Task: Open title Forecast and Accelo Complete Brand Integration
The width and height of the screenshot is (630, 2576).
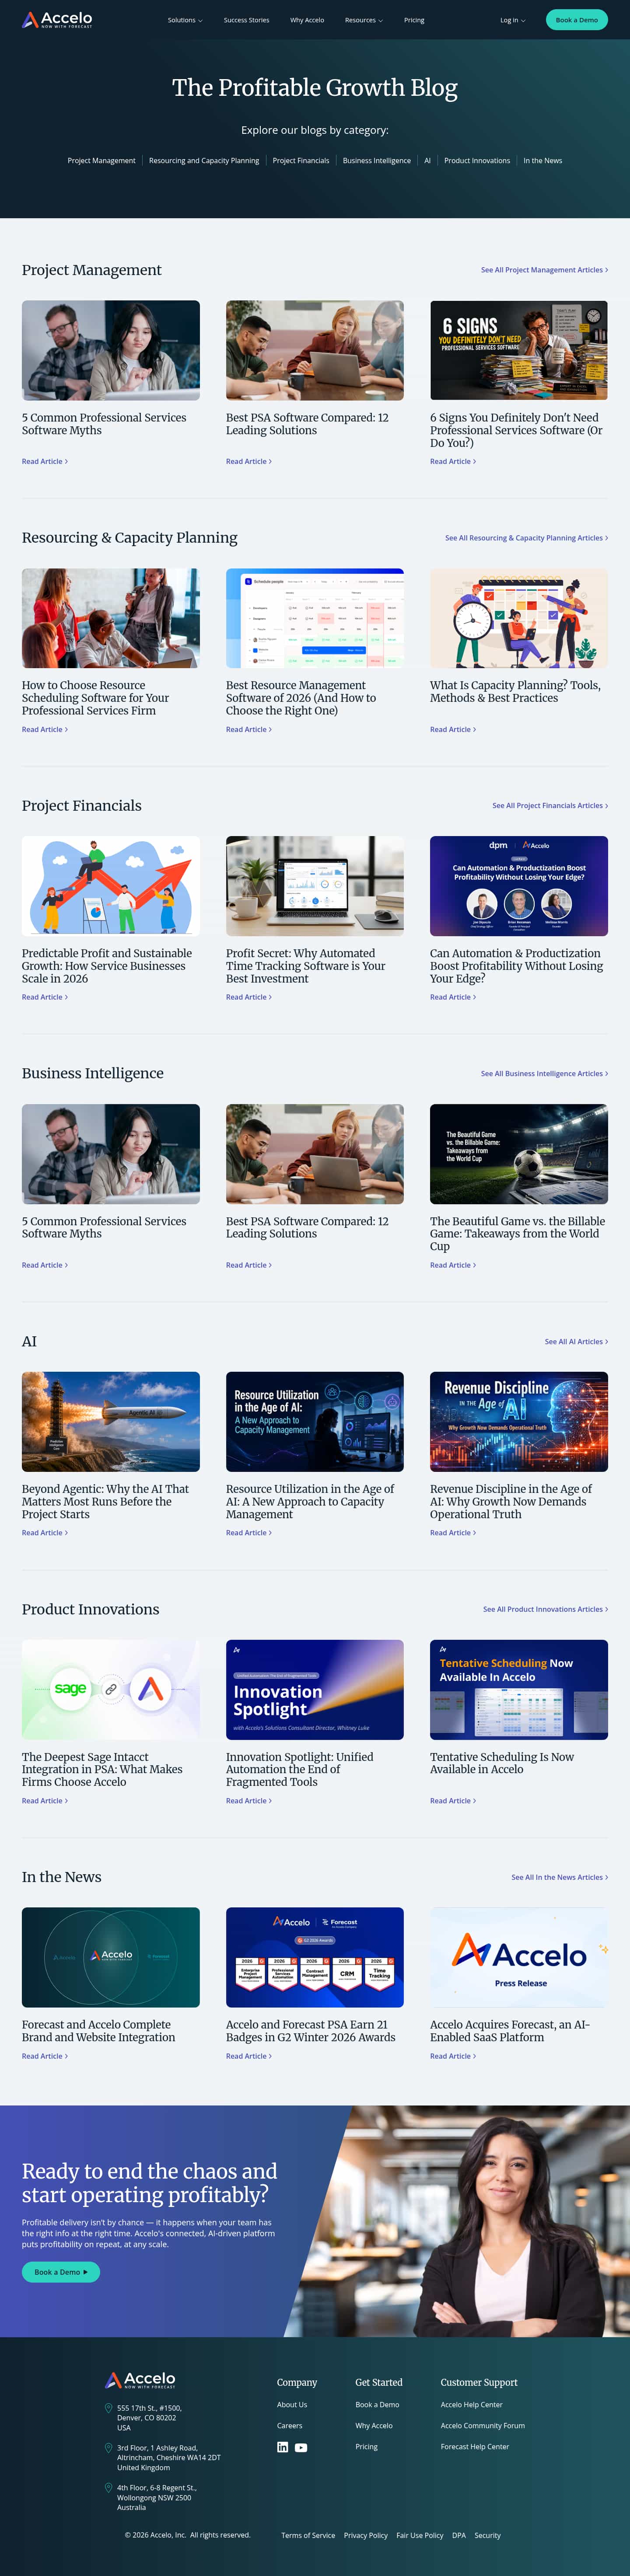Action: pyautogui.click(x=99, y=2031)
